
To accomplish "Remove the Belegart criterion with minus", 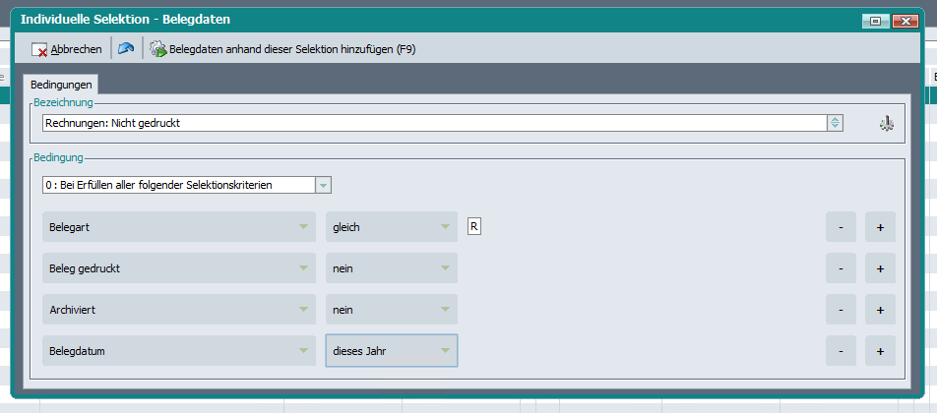I will (841, 227).
